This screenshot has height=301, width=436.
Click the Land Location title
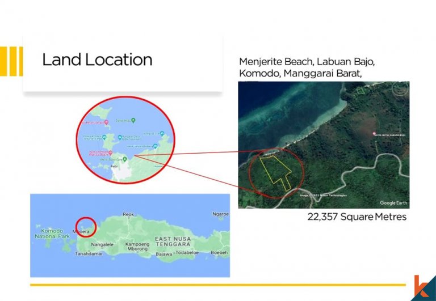point(97,60)
